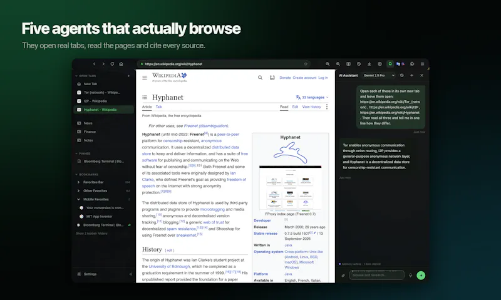This screenshot has width=501, height=300.
Task: Zoom in with the plus magnifier icon
Action: click(x=338, y=64)
